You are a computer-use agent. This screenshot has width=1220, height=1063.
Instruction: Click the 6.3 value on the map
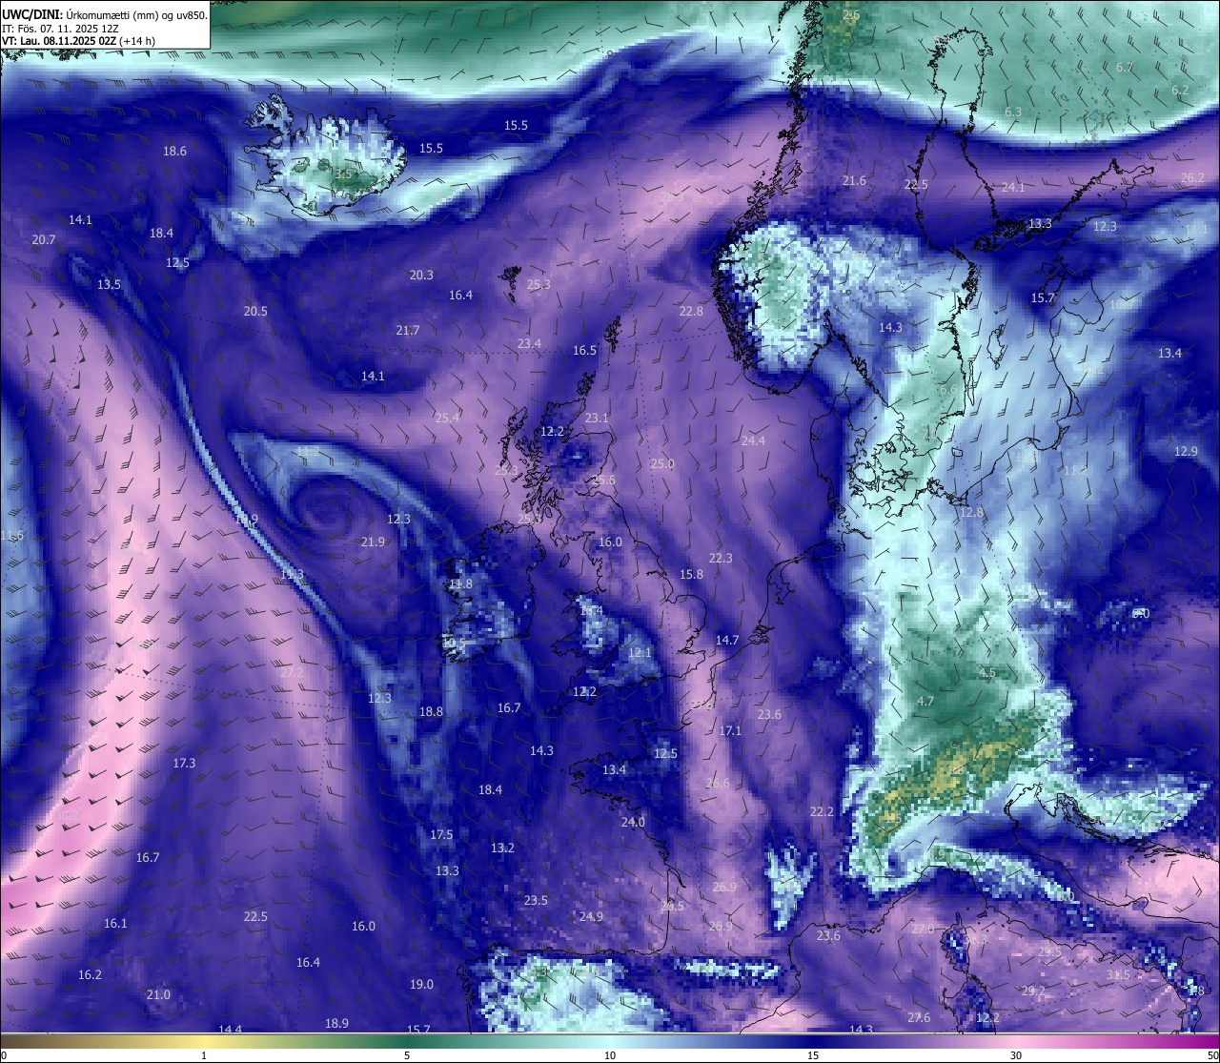pyautogui.click(x=1013, y=112)
